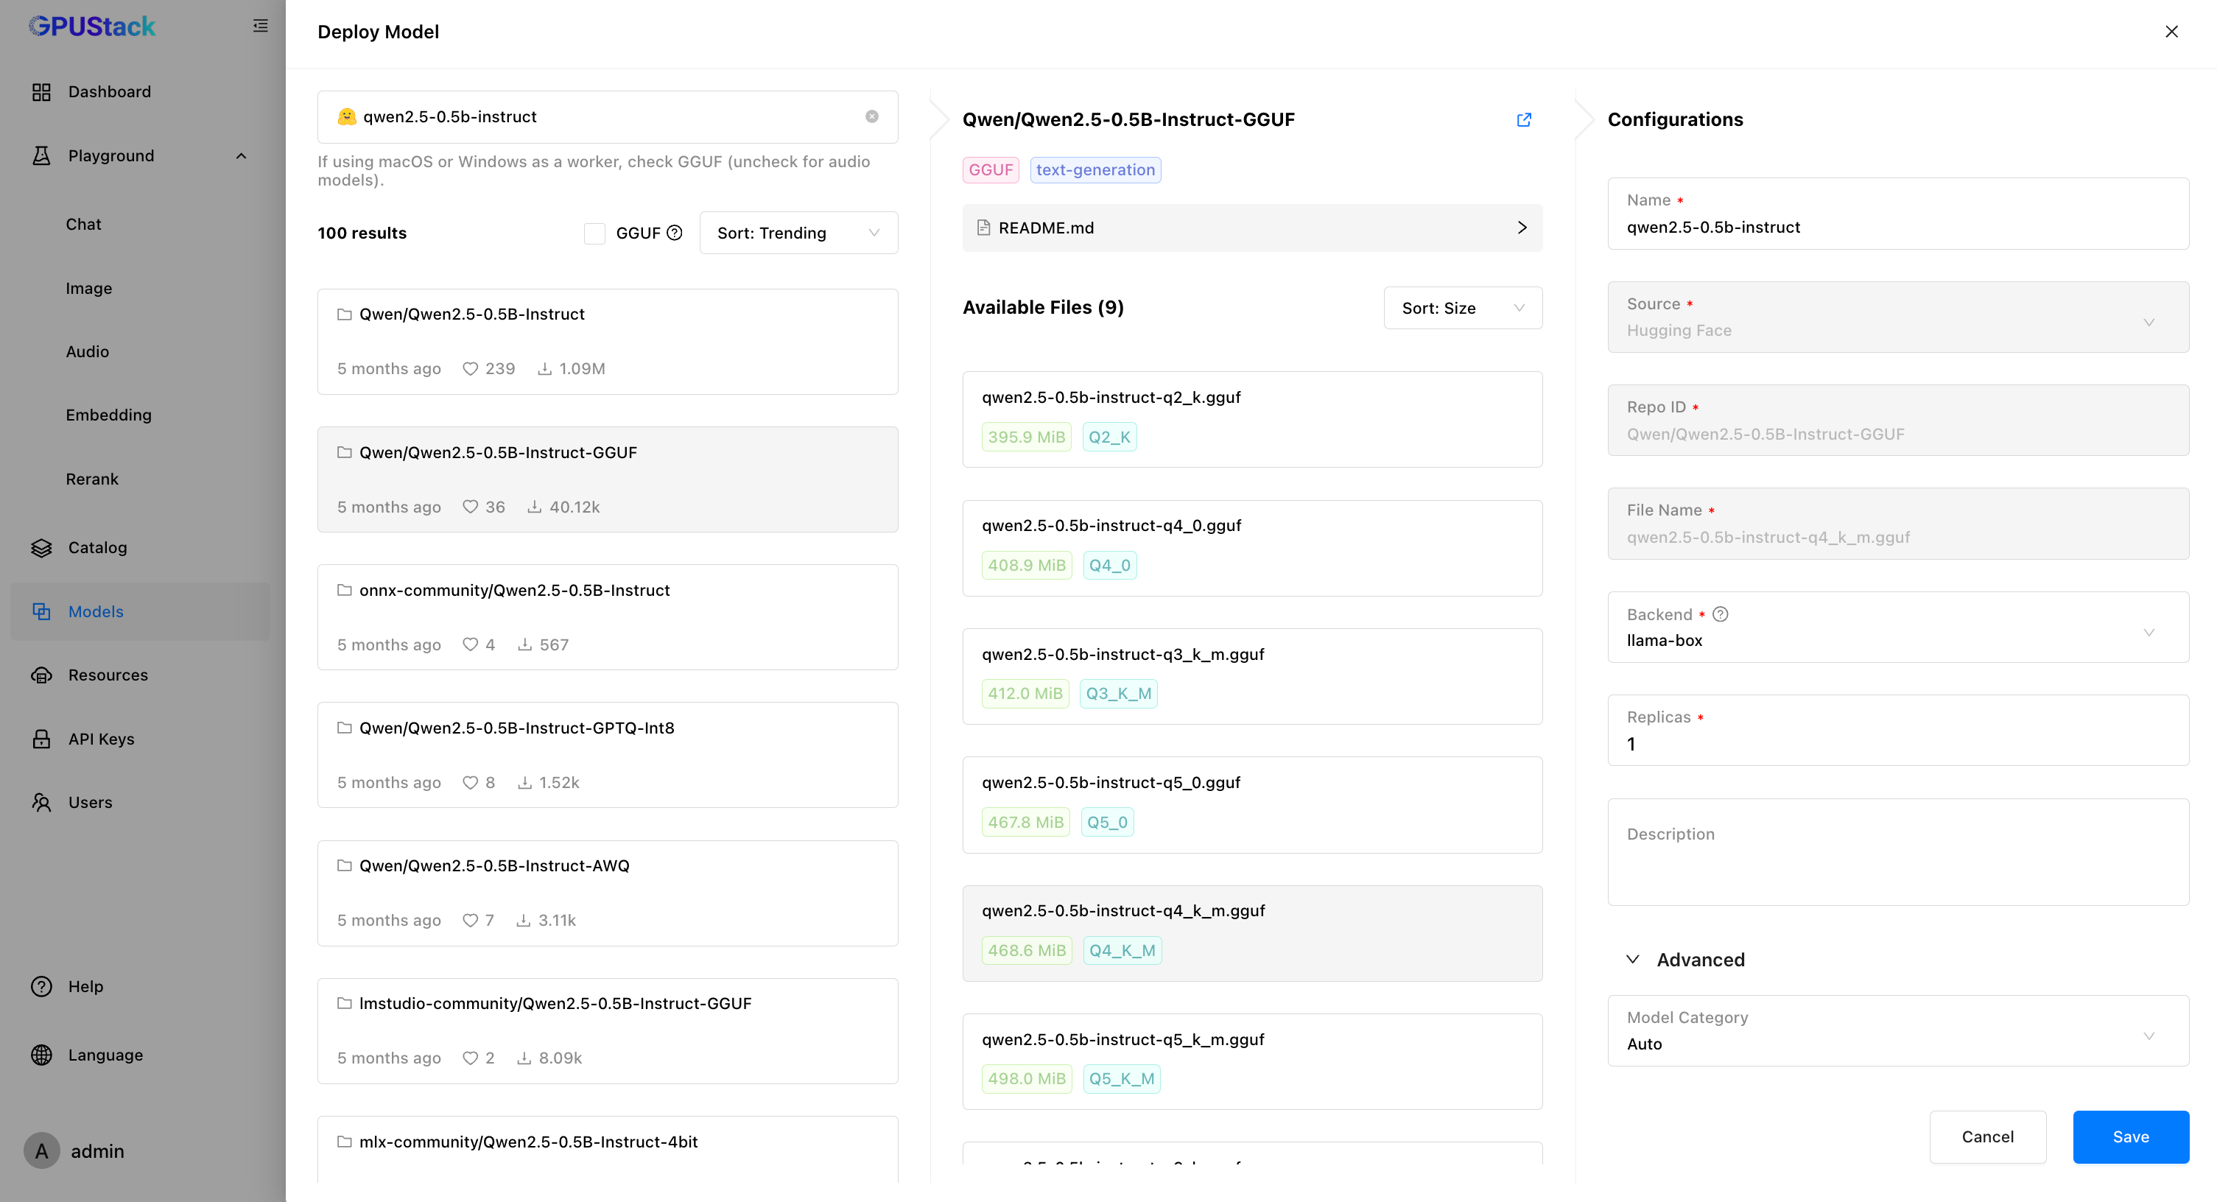2217x1202 pixels.
Task: Enable the GGUF filter checkbox
Action: coord(594,232)
